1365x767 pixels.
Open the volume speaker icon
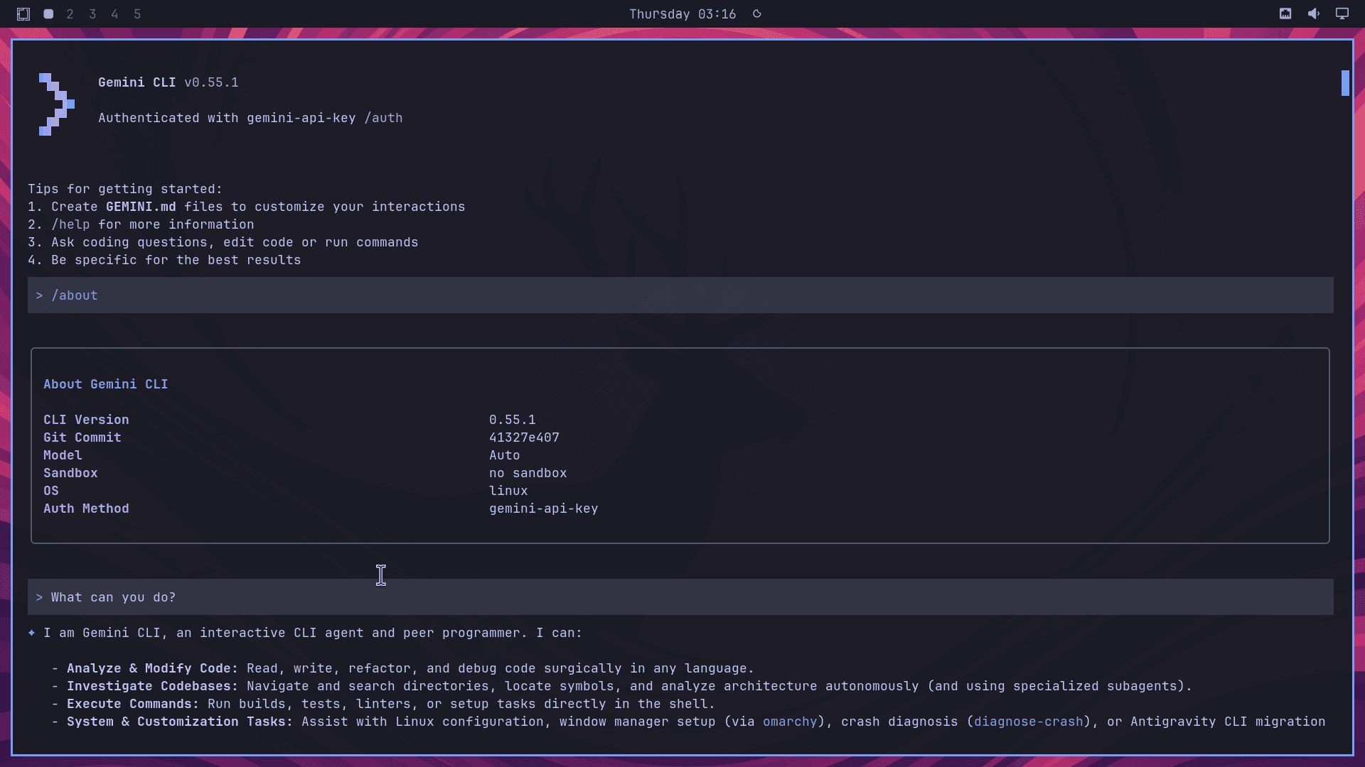(1314, 14)
